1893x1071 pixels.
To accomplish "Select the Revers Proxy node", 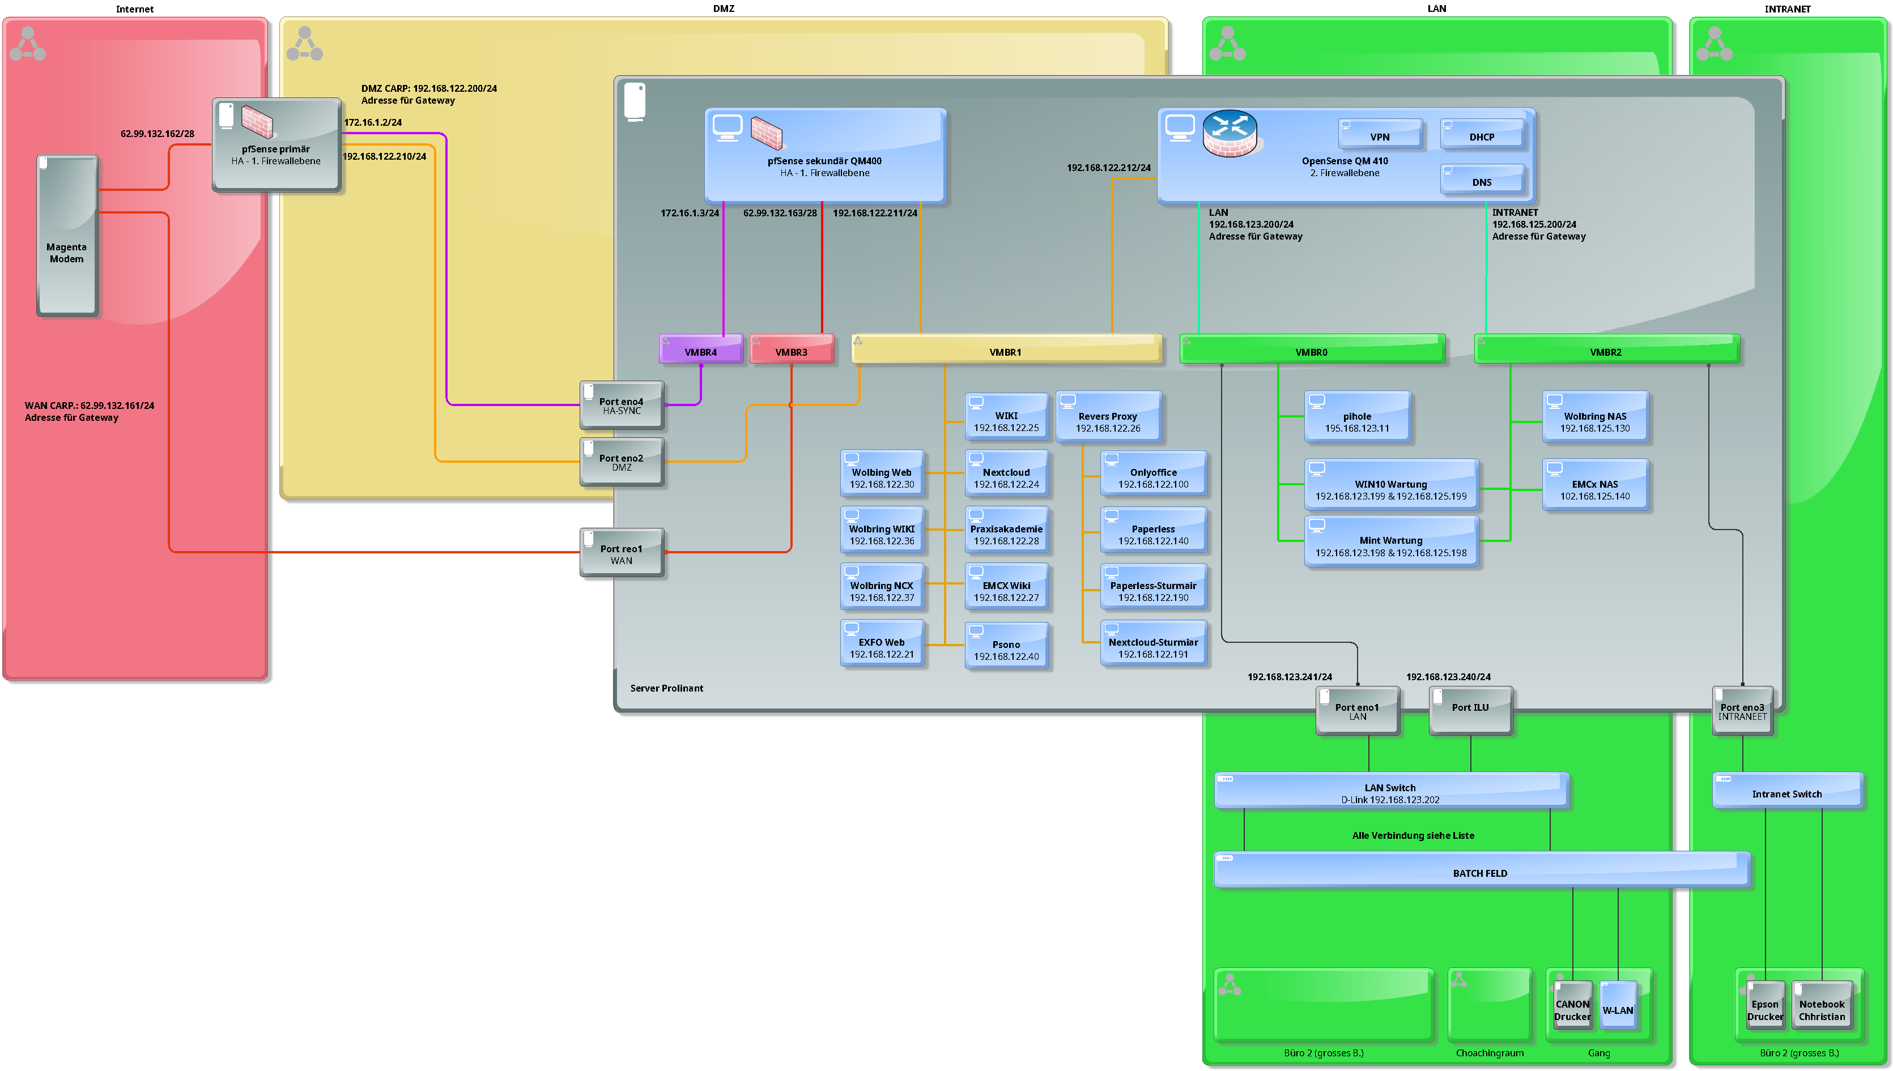I will [x=1108, y=417].
